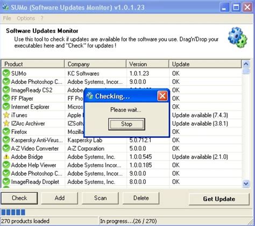
Task: Select the iTunes 'Update available (7.4.3)' cell
Action: click(200, 115)
